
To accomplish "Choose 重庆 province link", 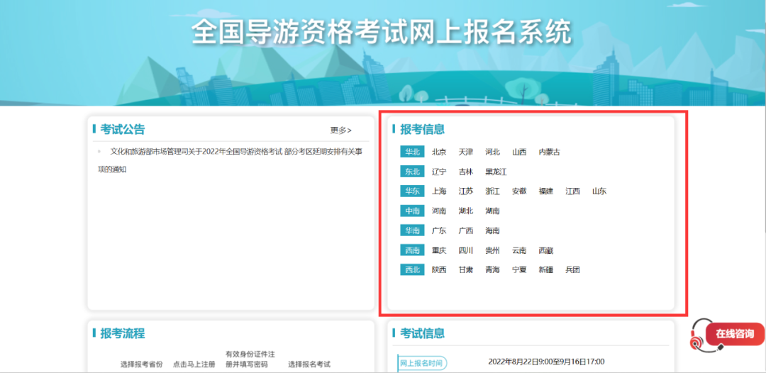I will pos(439,250).
